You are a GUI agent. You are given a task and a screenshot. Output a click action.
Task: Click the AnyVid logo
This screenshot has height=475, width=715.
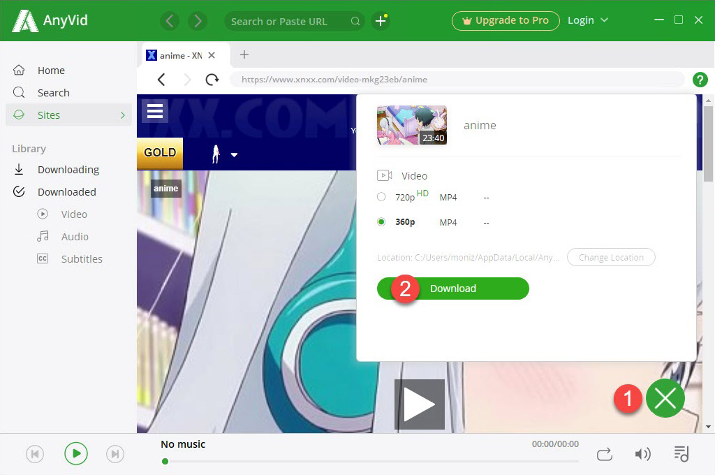[50, 20]
